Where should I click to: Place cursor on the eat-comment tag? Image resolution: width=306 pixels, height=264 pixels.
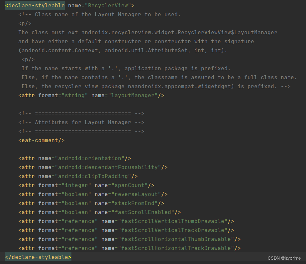[41, 140]
